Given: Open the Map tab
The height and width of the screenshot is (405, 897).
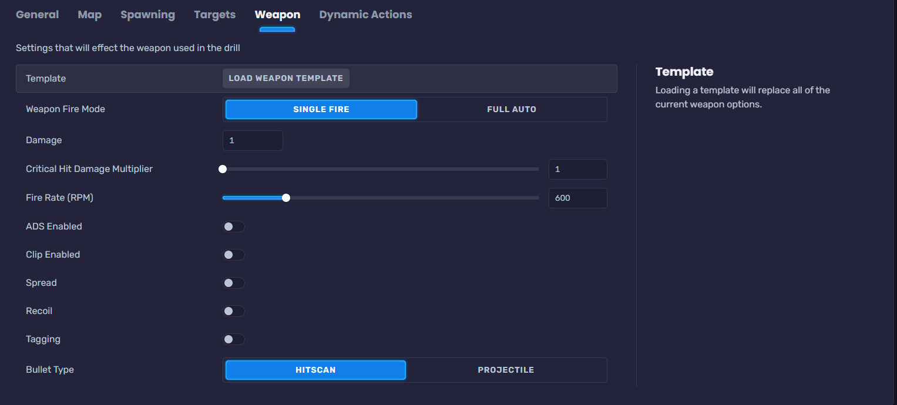Looking at the screenshot, I should point(89,15).
